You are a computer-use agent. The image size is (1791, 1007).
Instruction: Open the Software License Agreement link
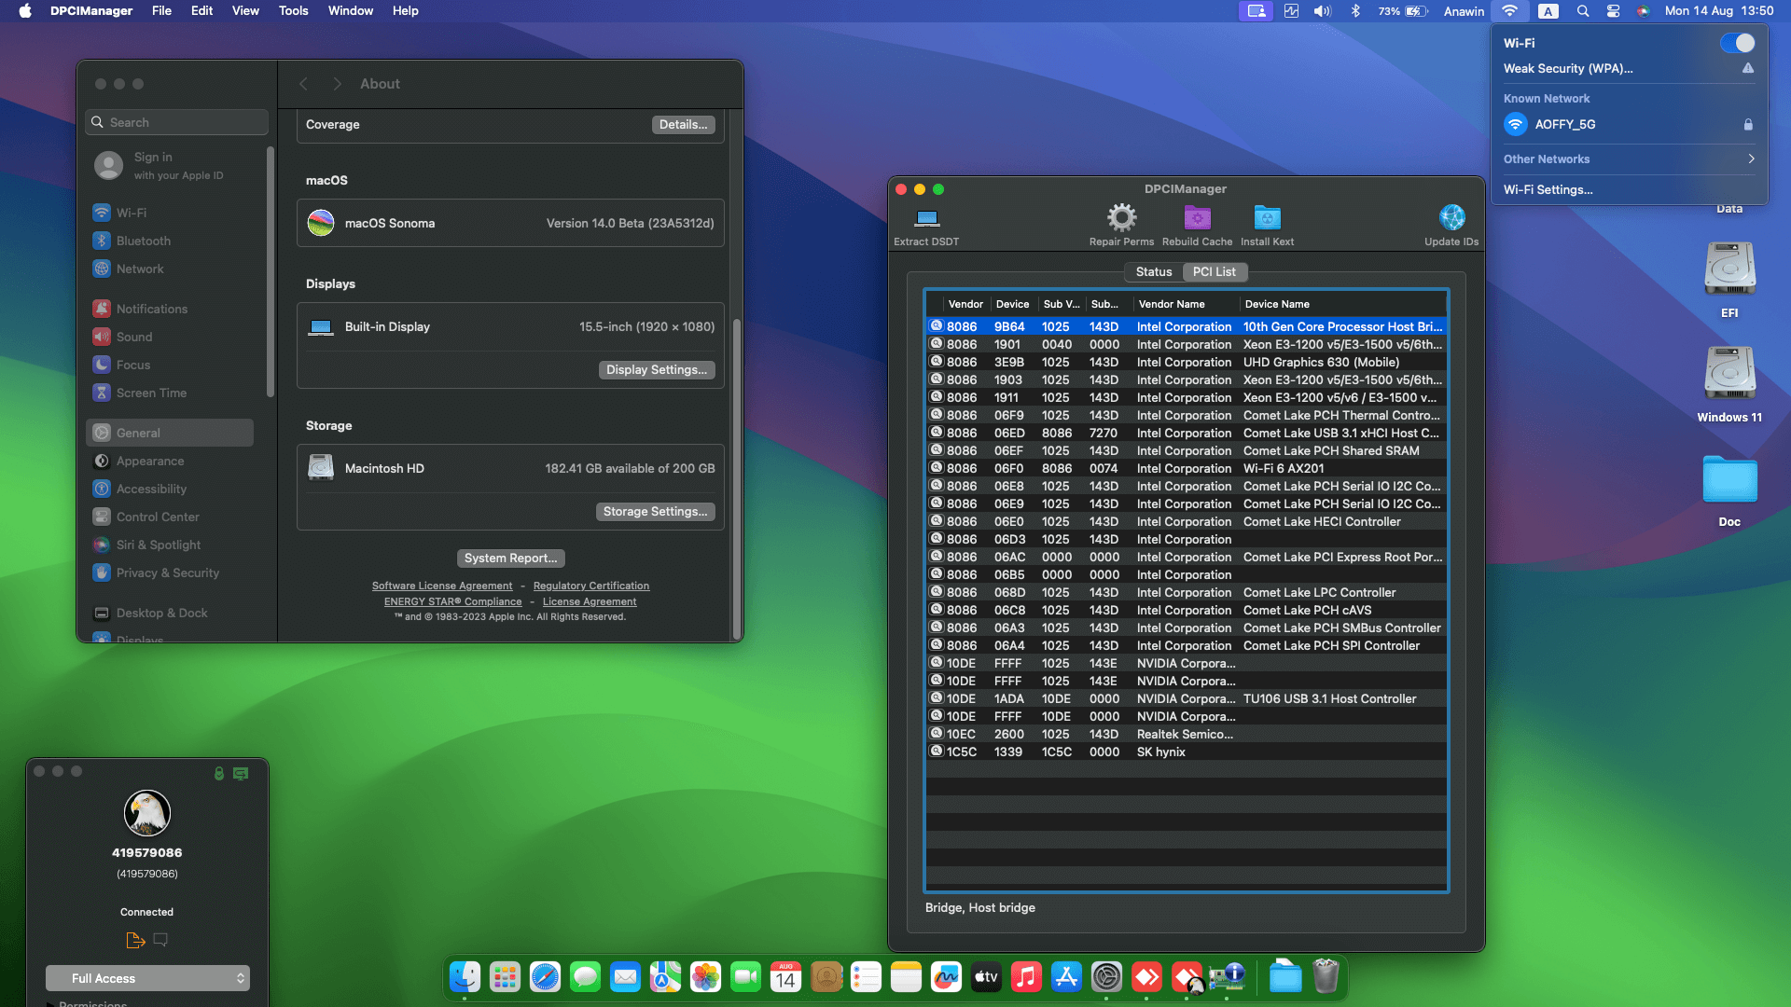[x=442, y=586]
